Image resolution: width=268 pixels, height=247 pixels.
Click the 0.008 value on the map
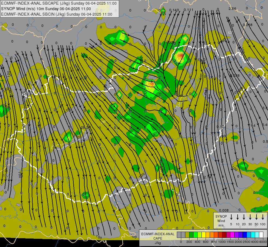(224, 210)
